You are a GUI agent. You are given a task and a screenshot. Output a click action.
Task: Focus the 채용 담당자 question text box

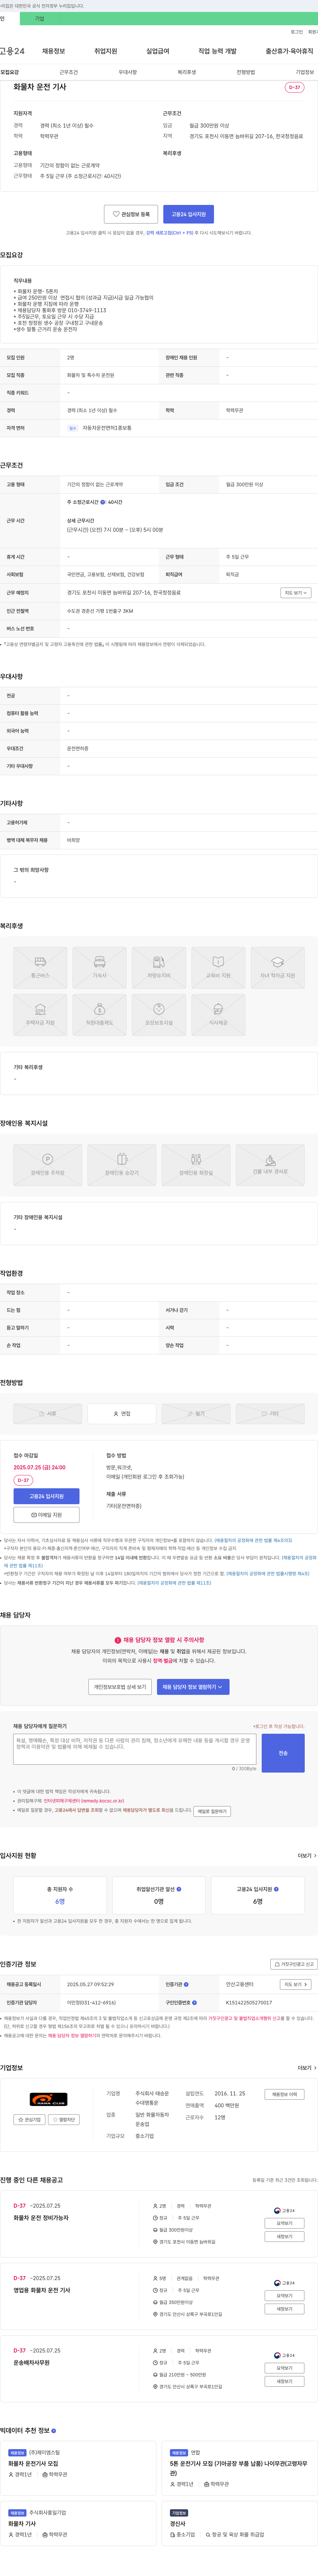(134, 1749)
